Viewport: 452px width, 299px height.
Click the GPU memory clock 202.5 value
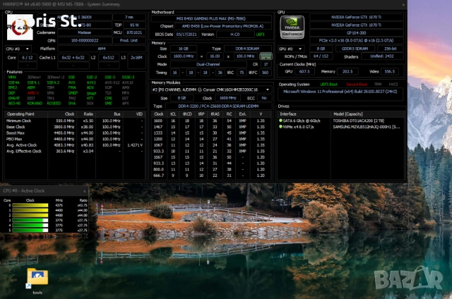(347, 71)
